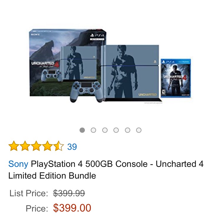Tap the half-filled fifth rating star
The height and width of the screenshot is (218, 221).
59,146
